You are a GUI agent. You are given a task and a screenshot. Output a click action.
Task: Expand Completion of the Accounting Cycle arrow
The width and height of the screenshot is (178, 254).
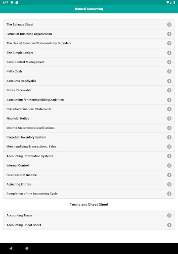(169, 193)
